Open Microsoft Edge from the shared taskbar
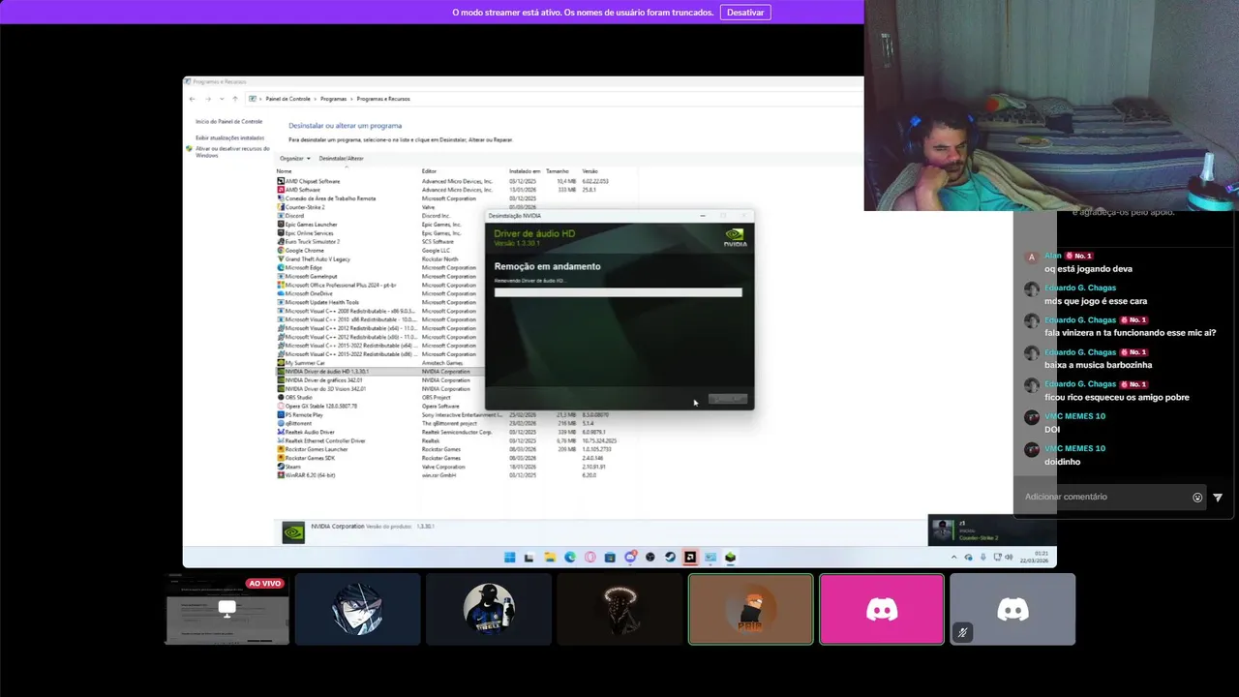 coord(569,558)
